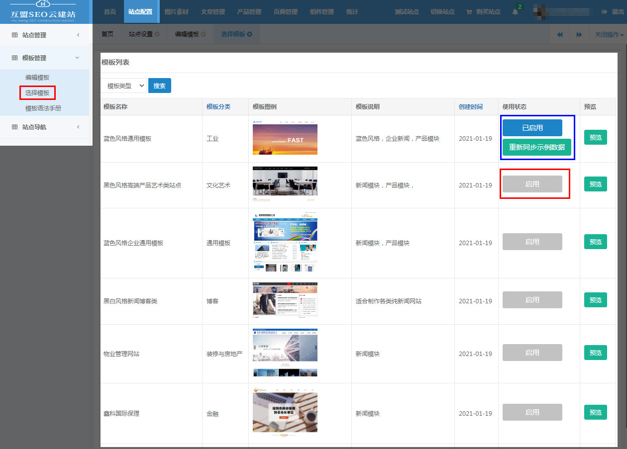Screen dimensions: 627x449
Task: Click the blue 搜索 button
Action: pyautogui.click(x=160, y=86)
